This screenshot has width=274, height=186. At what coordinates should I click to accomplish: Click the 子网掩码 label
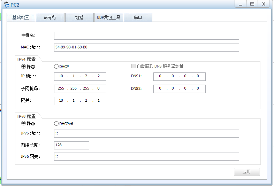pyautogui.click(x=30, y=88)
